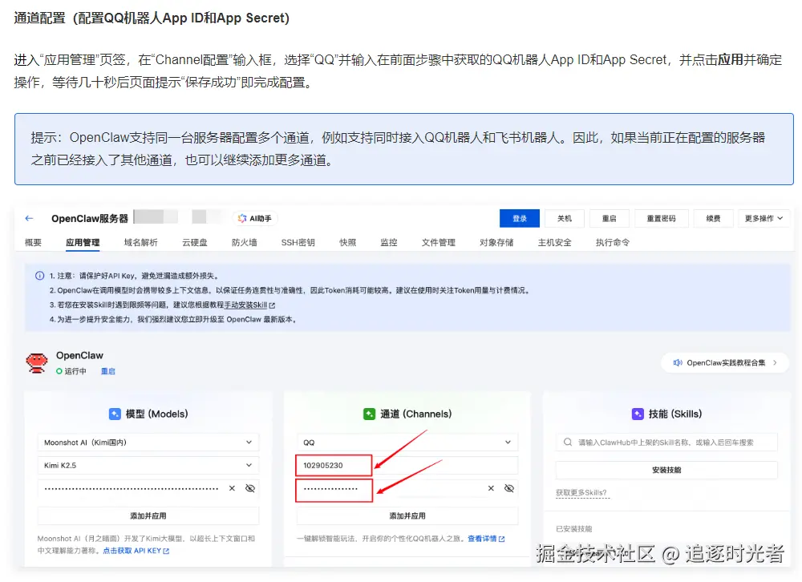Open the 更多操作 dropdown menu

tap(764, 218)
